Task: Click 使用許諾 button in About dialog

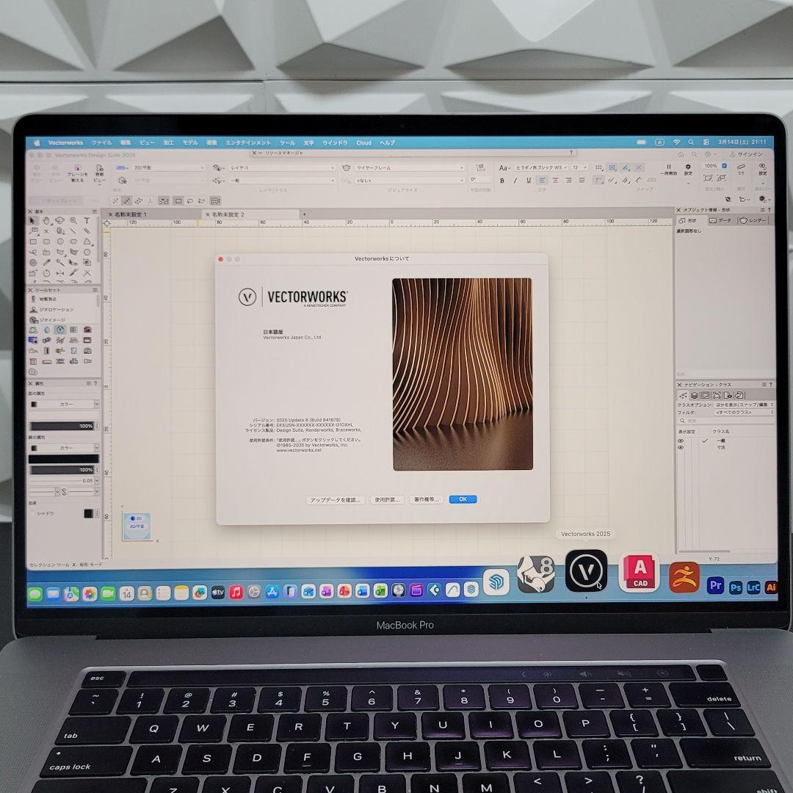Action: 387,500
